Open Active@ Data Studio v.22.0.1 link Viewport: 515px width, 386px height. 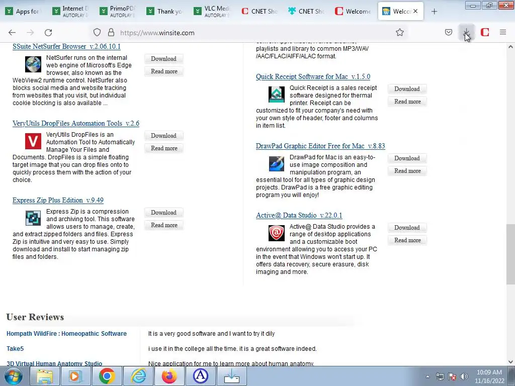(299, 215)
